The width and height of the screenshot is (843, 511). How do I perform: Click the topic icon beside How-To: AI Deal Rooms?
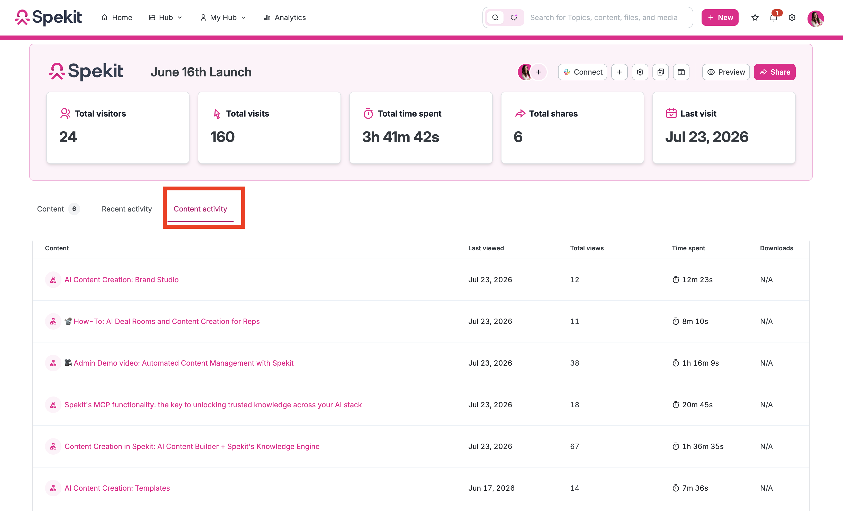coord(53,321)
